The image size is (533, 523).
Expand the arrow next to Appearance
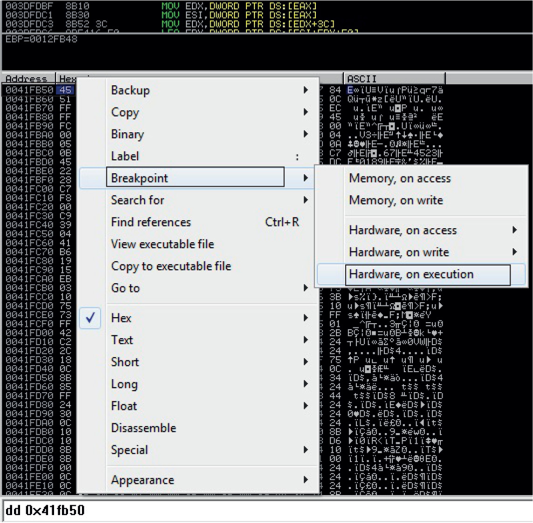306,480
